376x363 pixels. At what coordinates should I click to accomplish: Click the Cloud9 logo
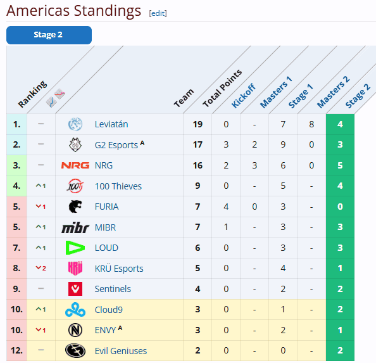[75, 310]
